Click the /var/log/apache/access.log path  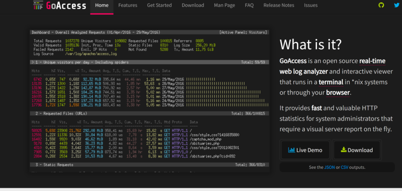click(91, 54)
